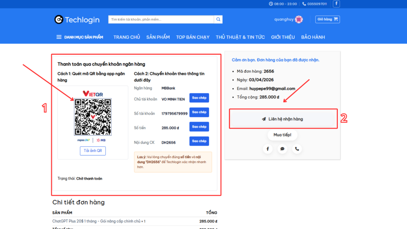Open the quanghuy user avatar

299,19
